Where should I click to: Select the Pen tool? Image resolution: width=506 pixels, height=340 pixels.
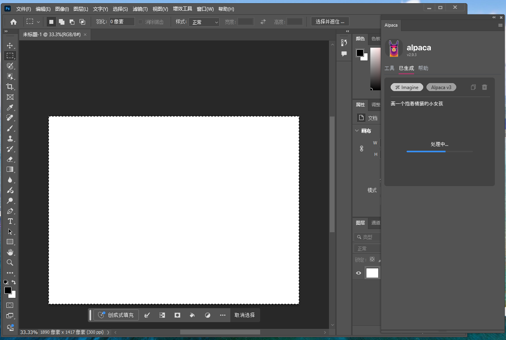[10, 211]
